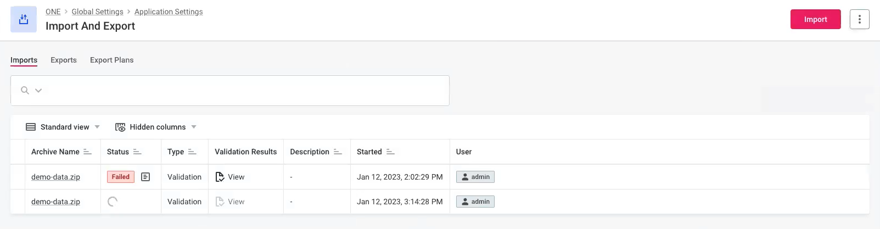Viewport: 880px width, 229px height.
Task: Open the Standard view dropdown
Action: 63,127
